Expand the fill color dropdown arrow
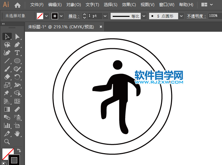222x165 pixels. click(x=47, y=16)
